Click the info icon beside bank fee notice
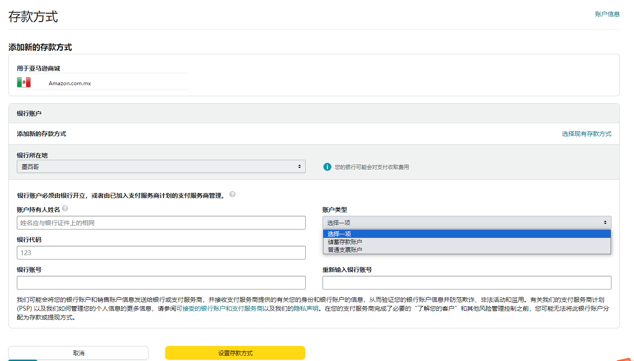The width and height of the screenshot is (634, 361). tap(327, 167)
